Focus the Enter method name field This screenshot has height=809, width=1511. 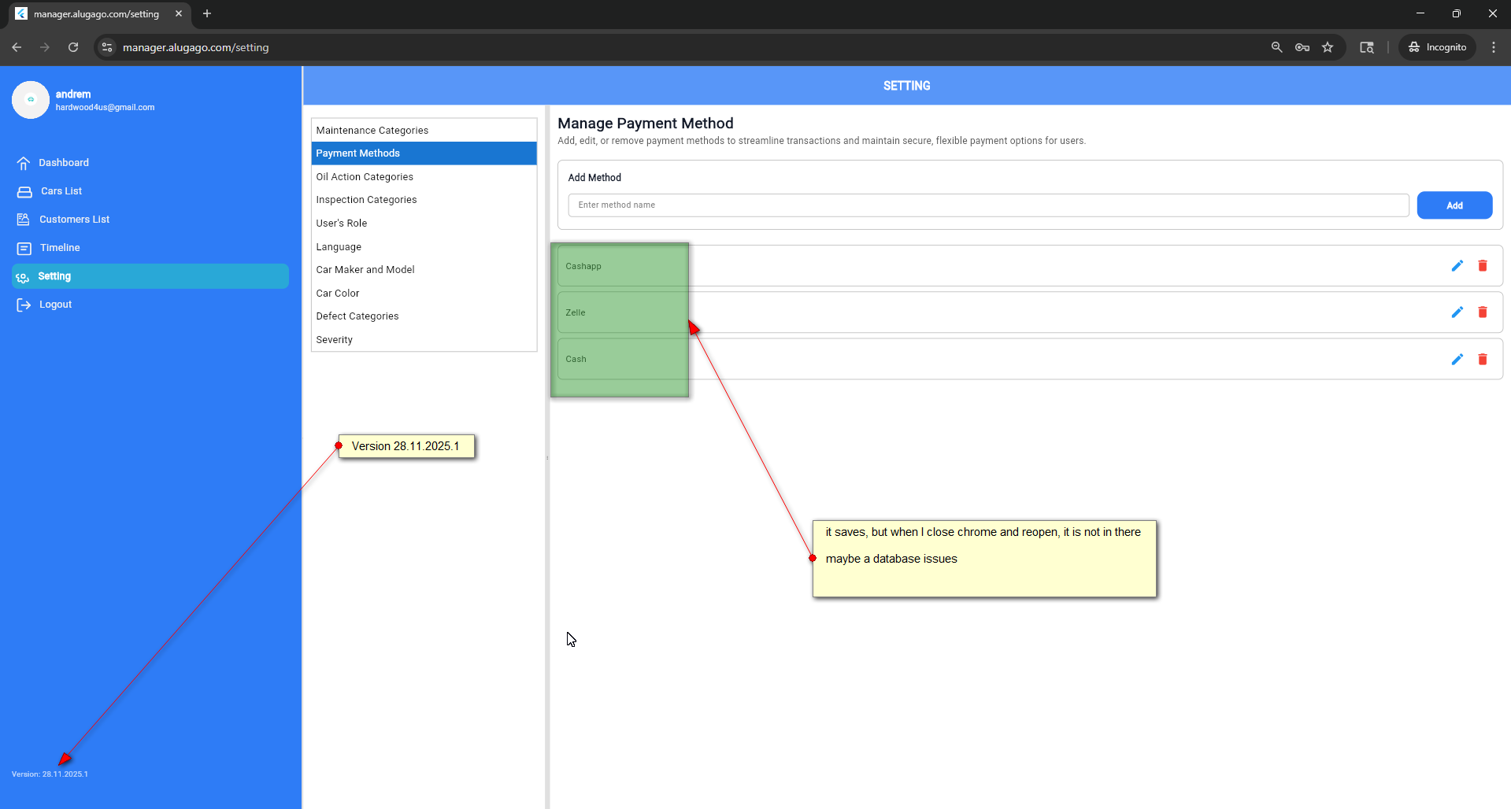(987, 205)
